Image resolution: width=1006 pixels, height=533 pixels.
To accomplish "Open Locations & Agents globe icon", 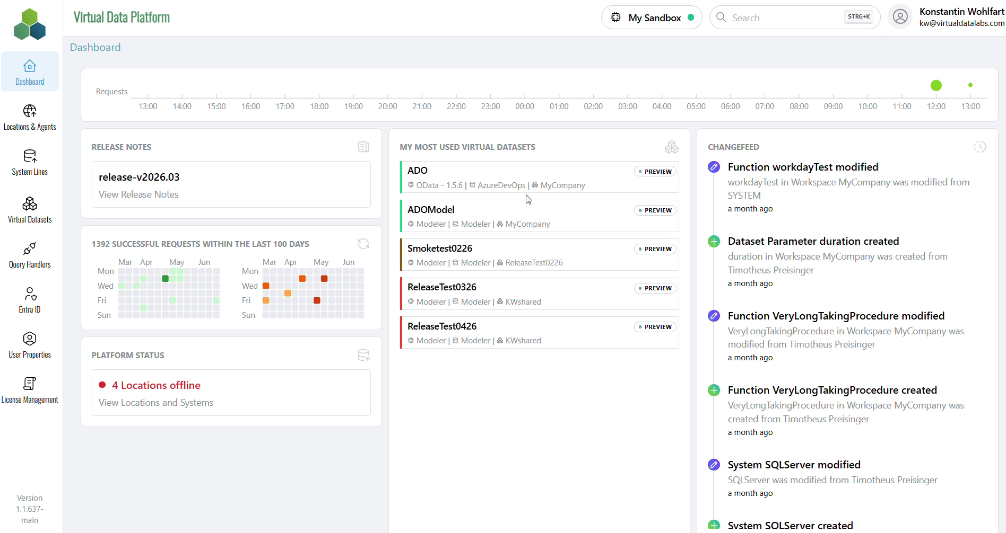I will click(x=30, y=111).
